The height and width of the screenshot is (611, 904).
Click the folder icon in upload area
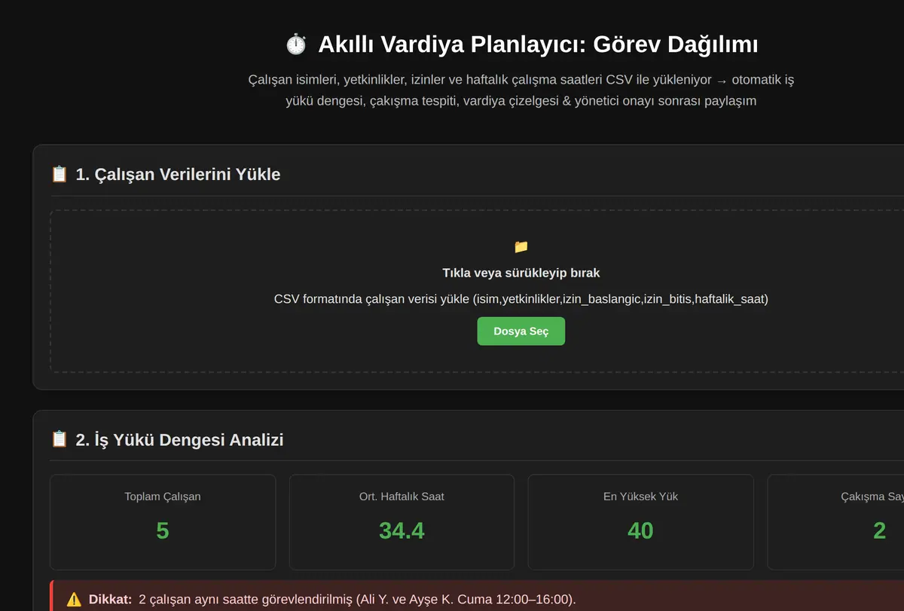click(521, 246)
